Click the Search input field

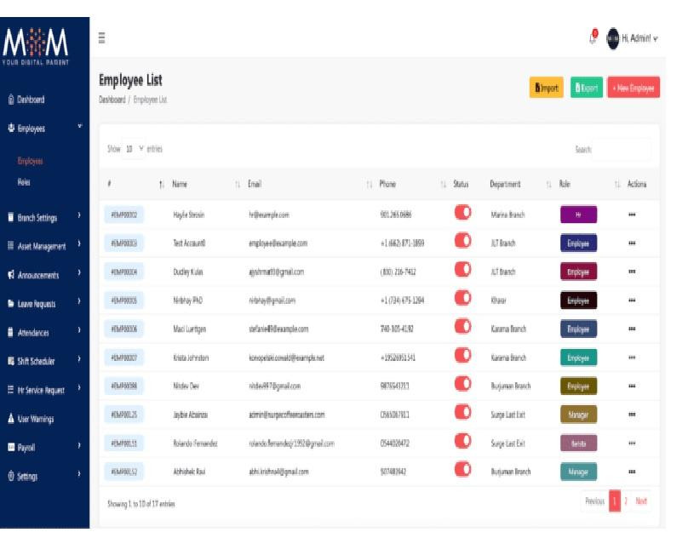(621, 149)
